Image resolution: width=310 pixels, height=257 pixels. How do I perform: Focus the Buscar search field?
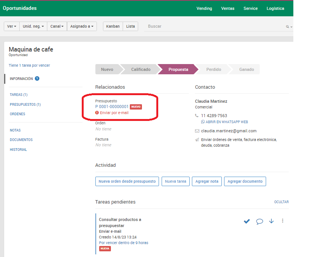(215, 26)
